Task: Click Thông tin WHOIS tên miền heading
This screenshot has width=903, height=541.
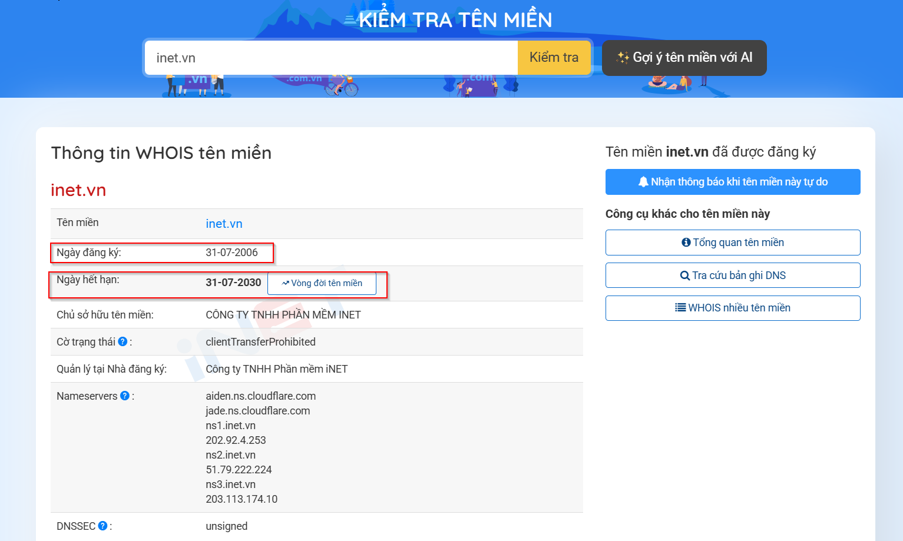Action: (161, 153)
